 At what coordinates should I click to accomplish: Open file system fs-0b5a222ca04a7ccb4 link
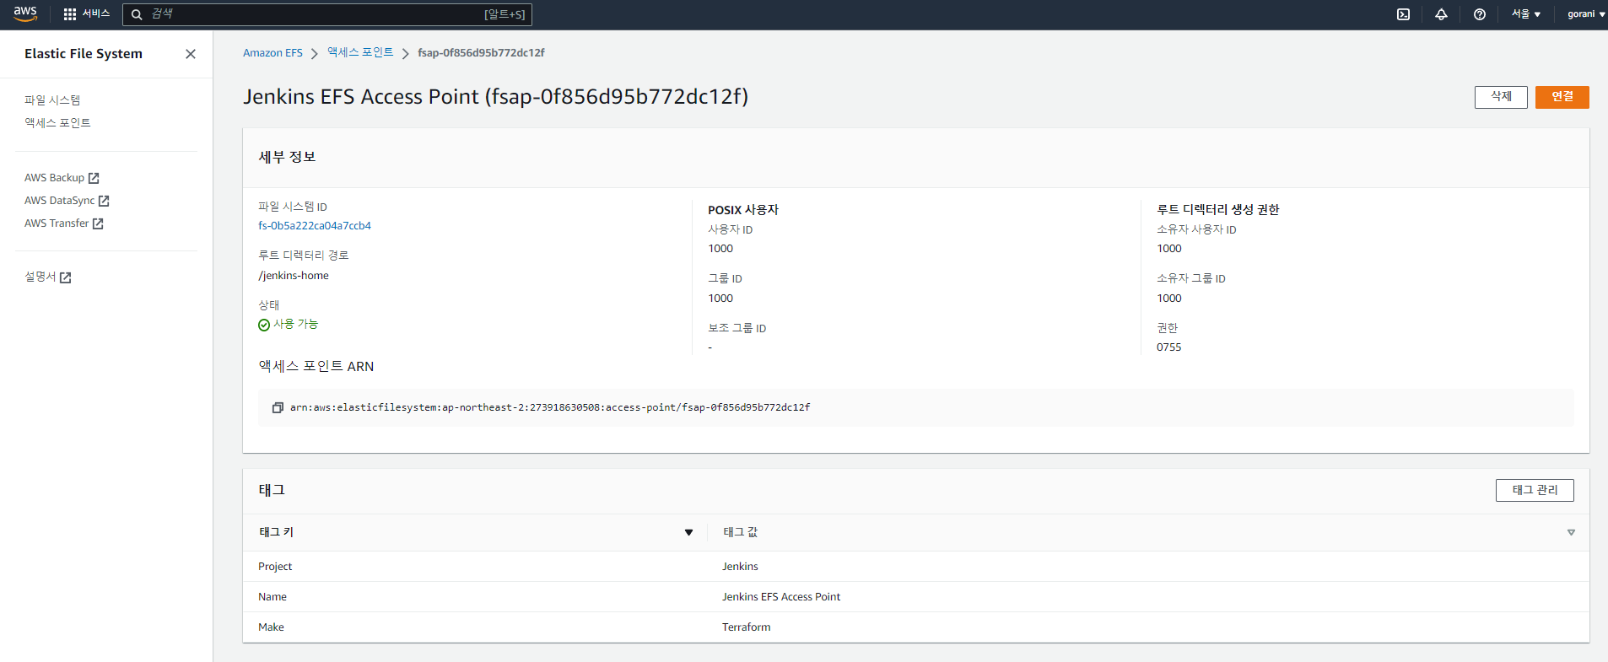pyautogui.click(x=315, y=226)
